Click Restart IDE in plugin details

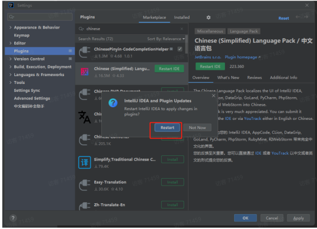pyautogui.click(x=210, y=66)
